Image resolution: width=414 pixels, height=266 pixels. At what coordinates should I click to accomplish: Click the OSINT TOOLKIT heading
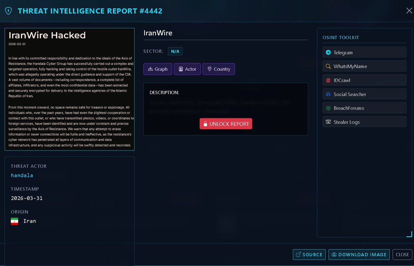(341, 37)
